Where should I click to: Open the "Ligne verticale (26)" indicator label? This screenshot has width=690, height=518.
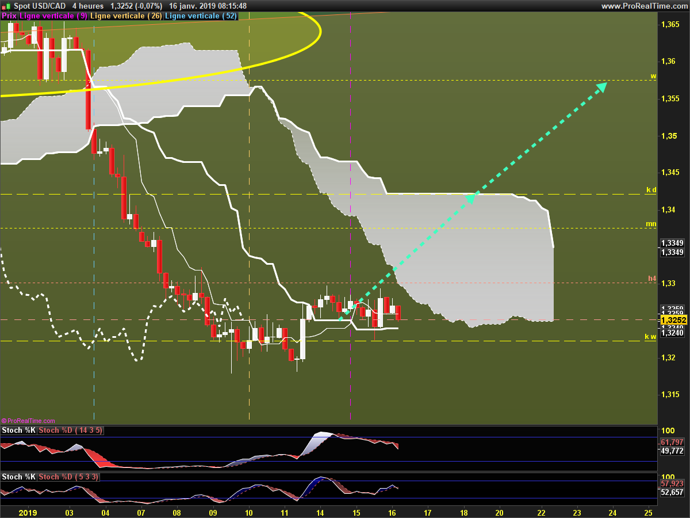126,16
